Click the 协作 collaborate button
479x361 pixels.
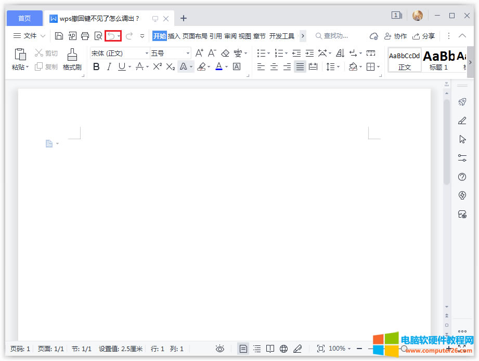click(x=395, y=36)
